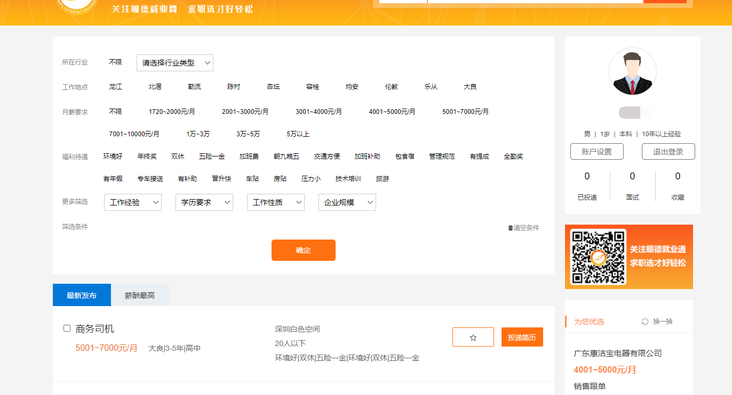Screen dimensions: 732x395
Task: Click the user profile avatar image
Action: click(x=632, y=72)
